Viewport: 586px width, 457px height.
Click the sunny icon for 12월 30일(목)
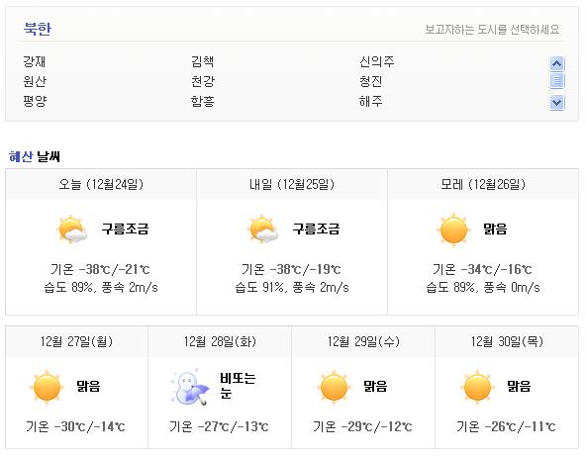point(477,387)
